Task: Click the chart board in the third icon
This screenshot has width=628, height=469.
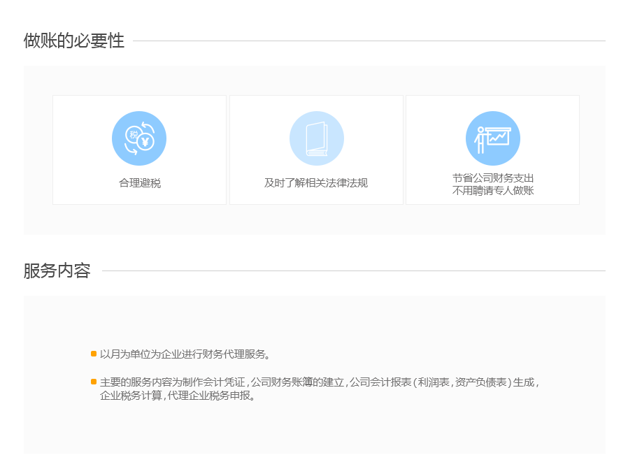Action: [499, 137]
